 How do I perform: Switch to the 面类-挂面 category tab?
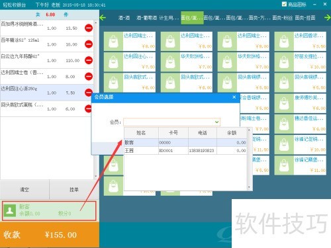(x=305, y=18)
